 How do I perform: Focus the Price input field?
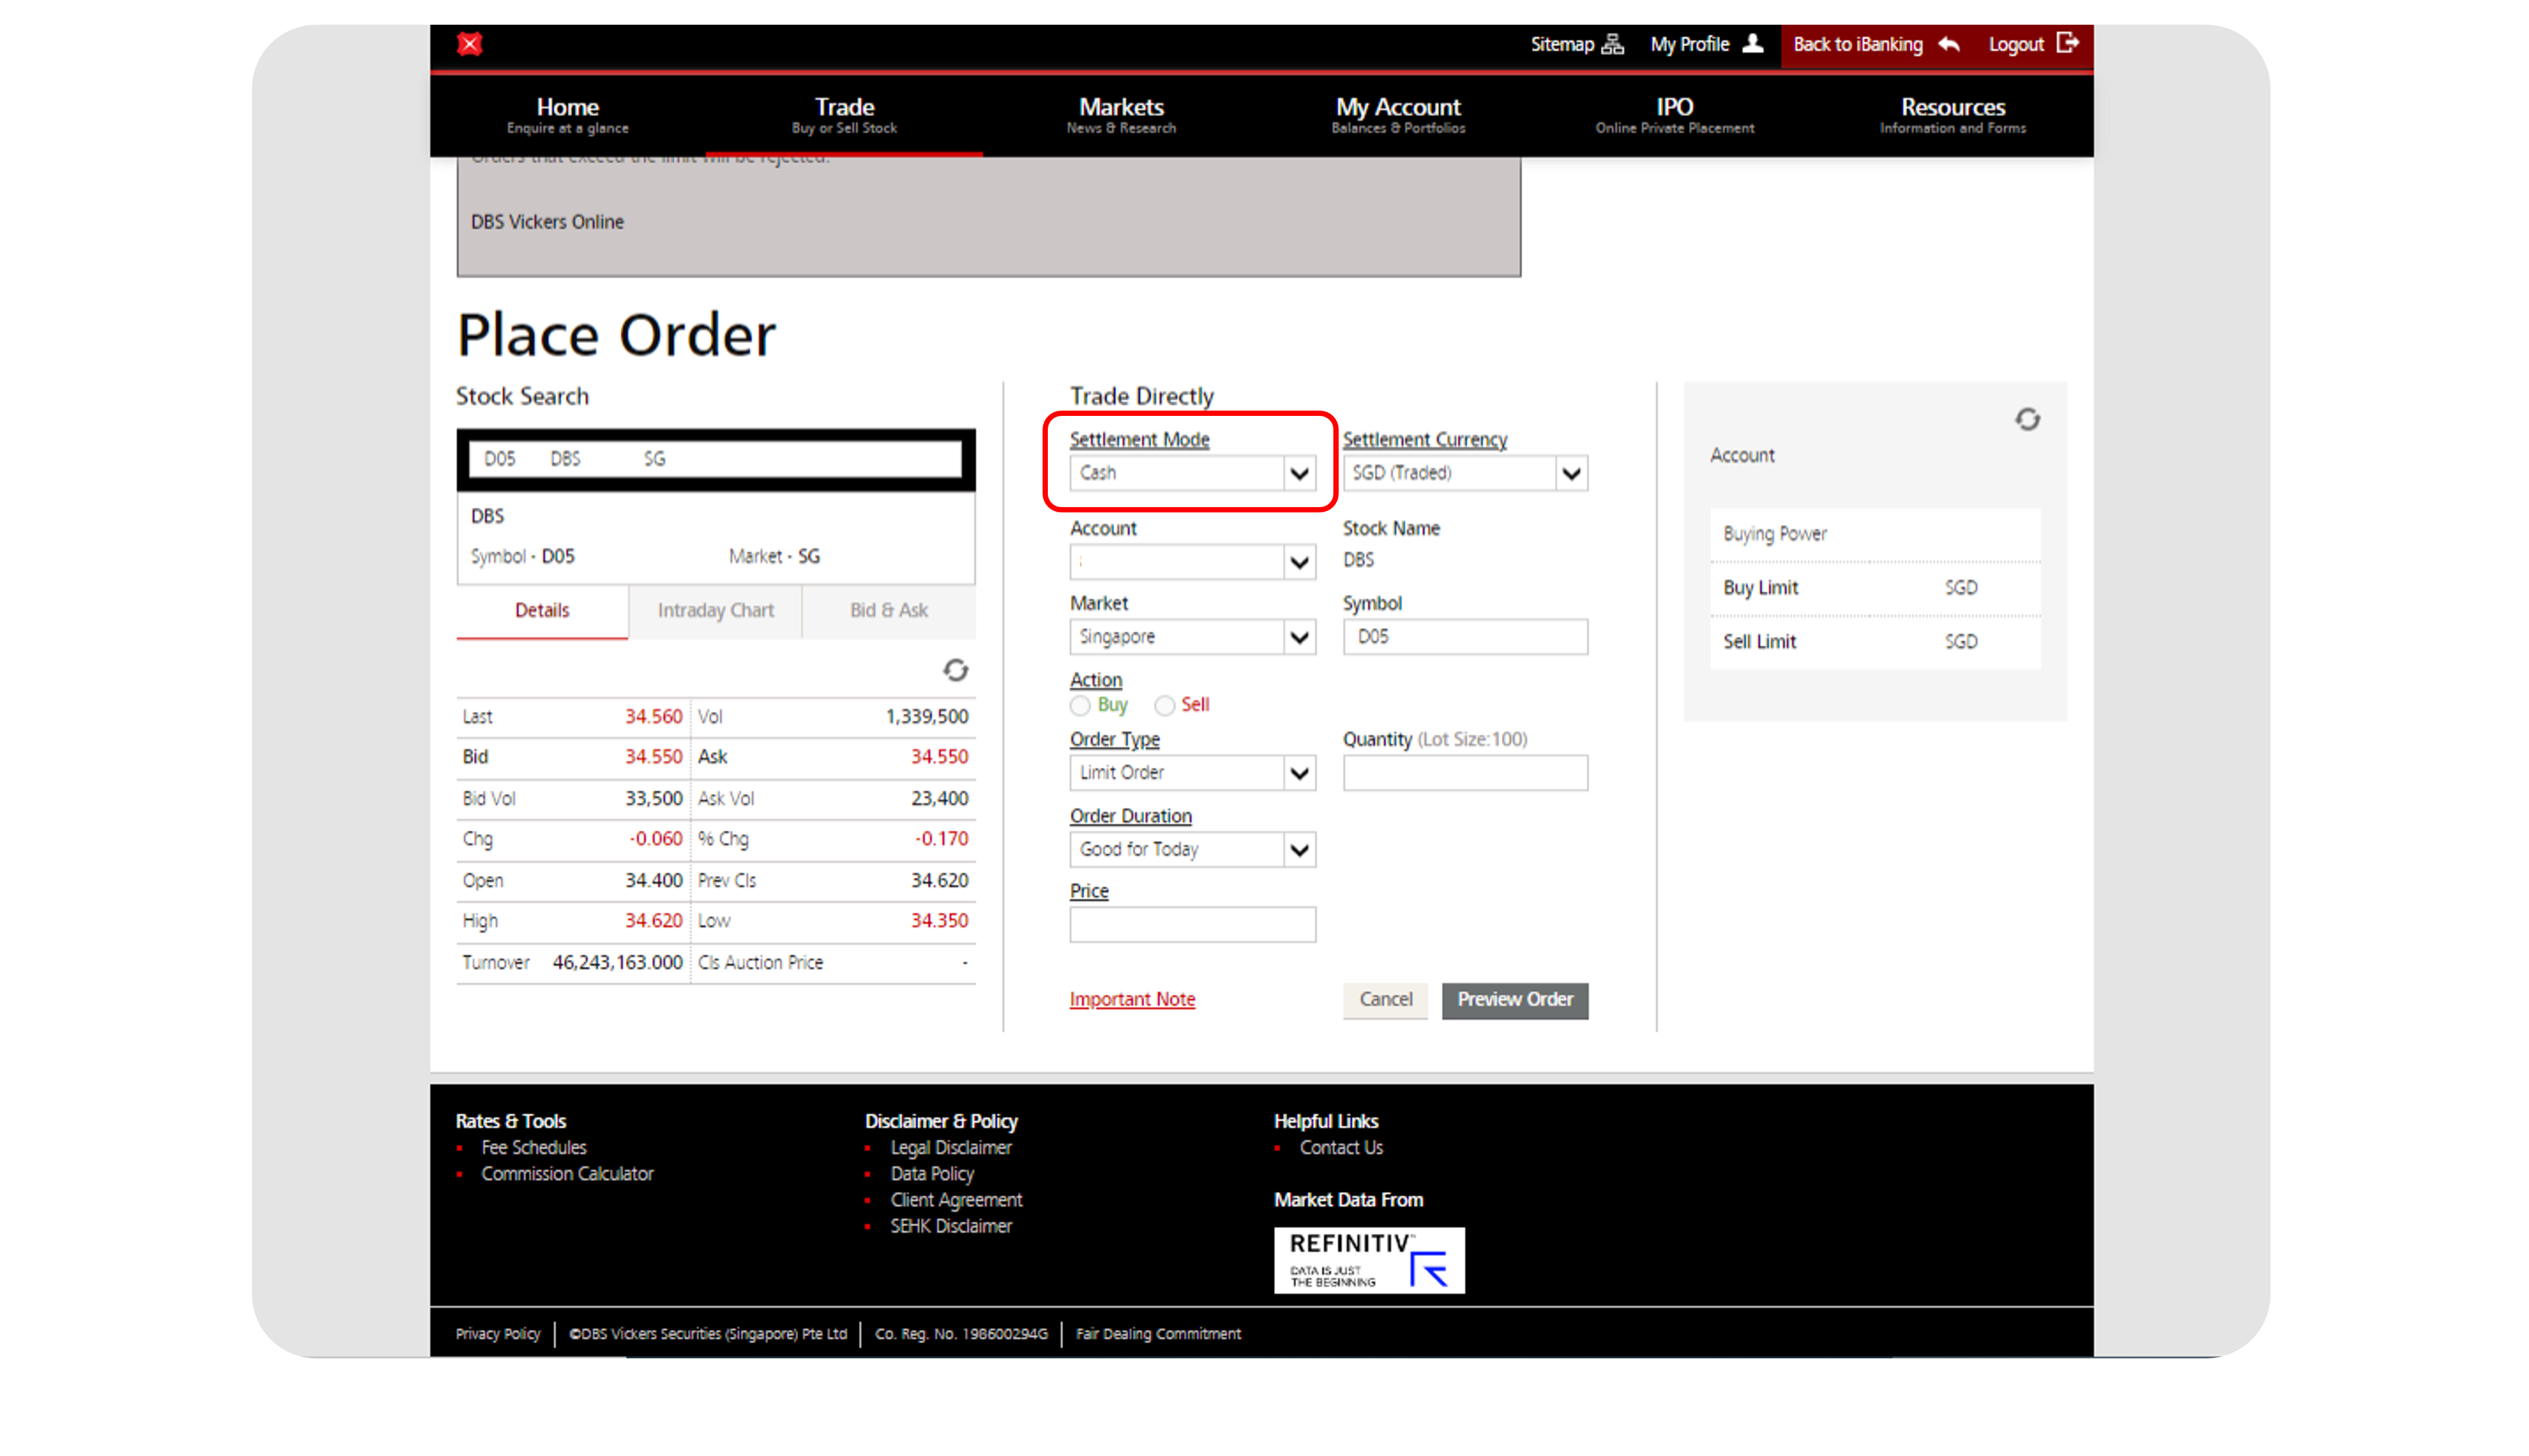tap(1193, 925)
